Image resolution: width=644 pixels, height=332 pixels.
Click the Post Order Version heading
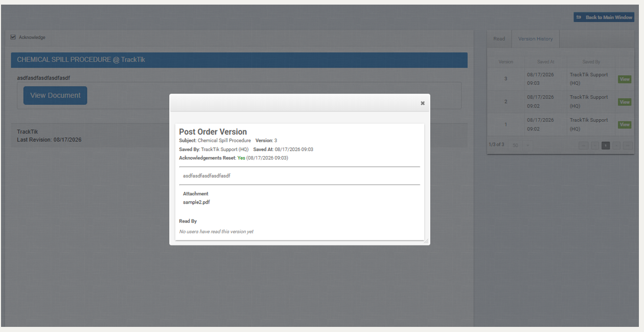[213, 131]
